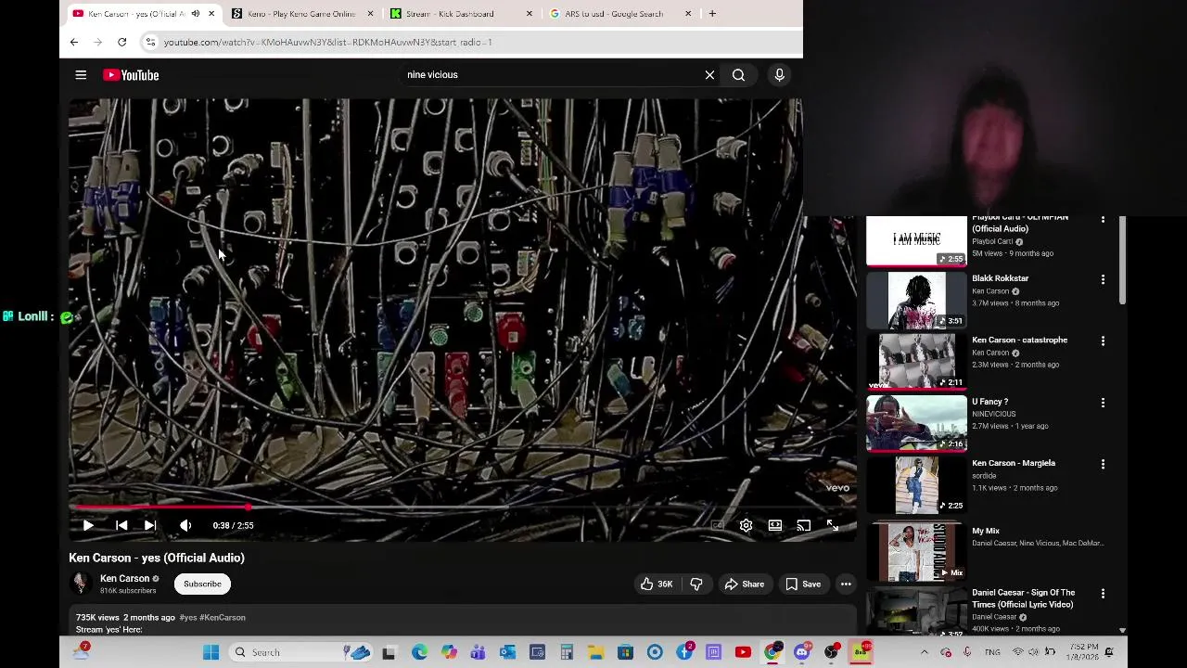Close the Keno browser tab
This screenshot has width=1187, height=668.
[371, 14]
